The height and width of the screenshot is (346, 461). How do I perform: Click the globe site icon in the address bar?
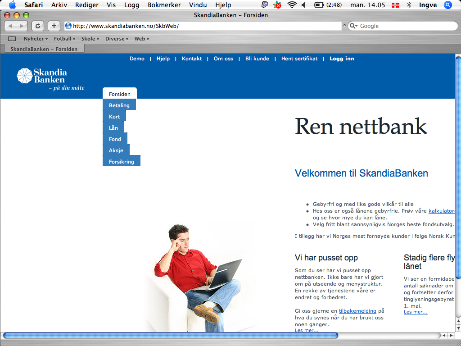tap(68, 26)
